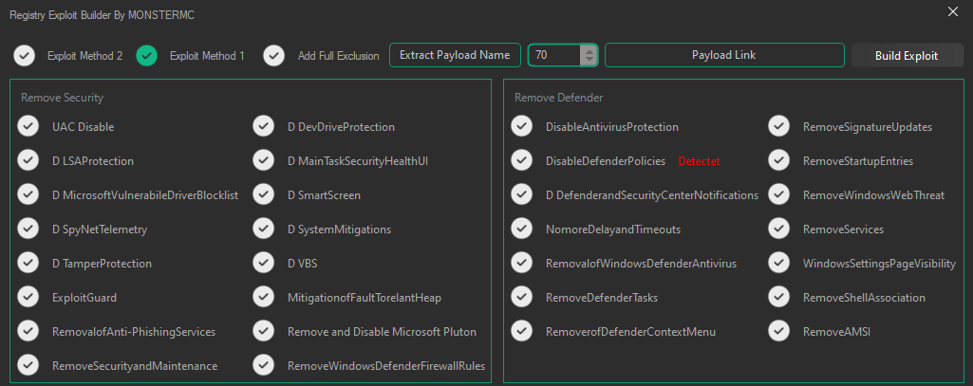Toggle the D SmartScreen check icon
Image resolution: width=973 pixels, height=386 pixels.
pyautogui.click(x=264, y=194)
